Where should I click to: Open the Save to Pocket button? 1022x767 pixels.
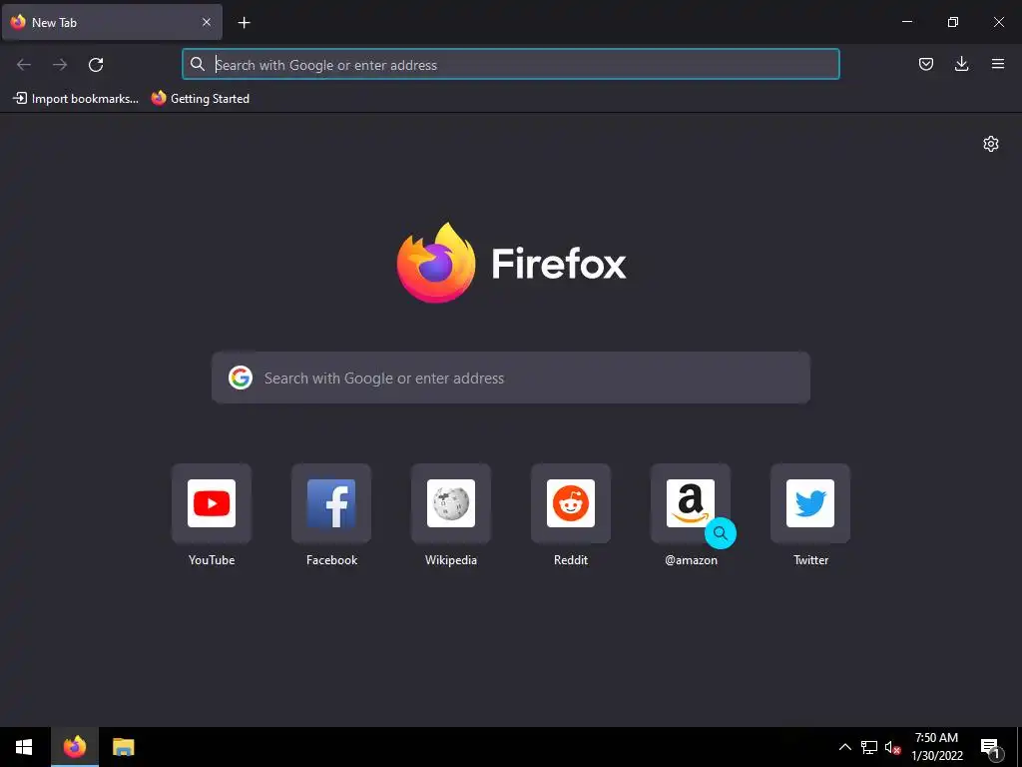(x=925, y=64)
